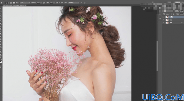Enable airbrush mode icon
The height and width of the screenshot is (101, 184).
pos(57,3)
